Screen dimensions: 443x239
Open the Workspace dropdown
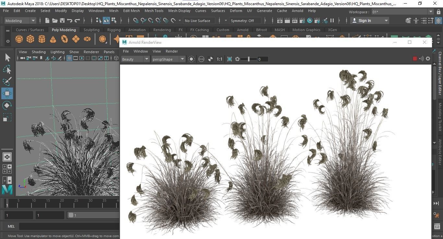(402, 12)
